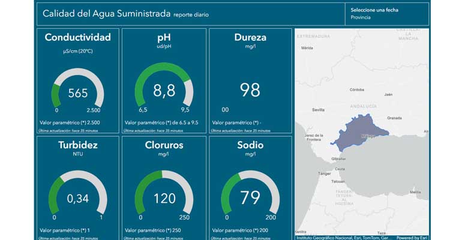Select the Provincia filter option
Viewport: 462px width, 240px height.
pyautogui.click(x=361, y=18)
